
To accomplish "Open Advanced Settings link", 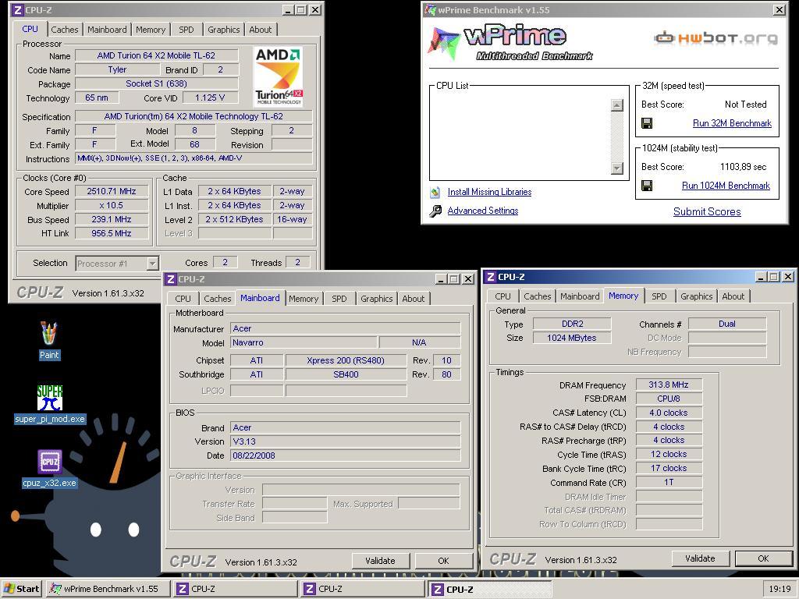I will 483,211.
